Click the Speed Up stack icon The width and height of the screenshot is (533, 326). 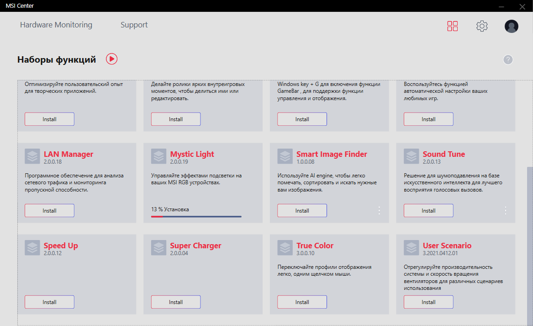pyautogui.click(x=32, y=248)
